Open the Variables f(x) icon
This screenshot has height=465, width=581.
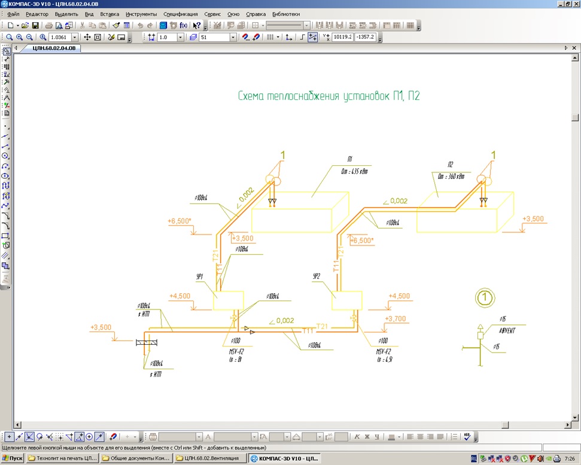pyautogui.click(x=184, y=26)
